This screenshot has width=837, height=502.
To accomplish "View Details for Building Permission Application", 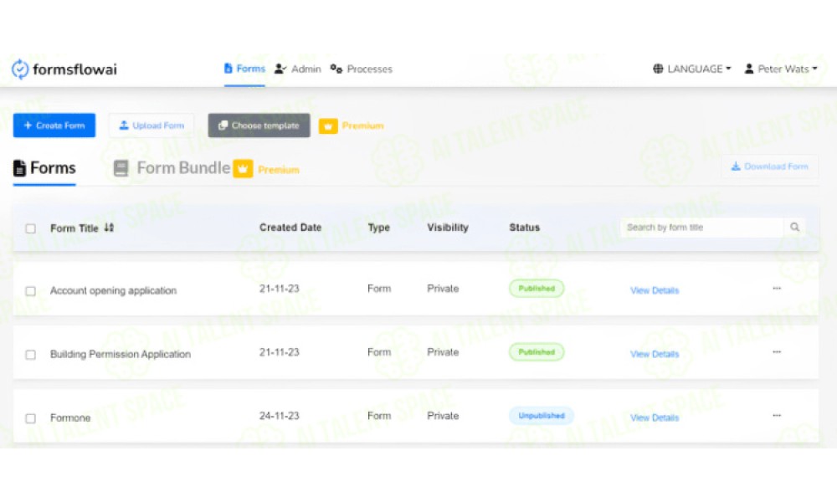I will pyautogui.click(x=655, y=354).
